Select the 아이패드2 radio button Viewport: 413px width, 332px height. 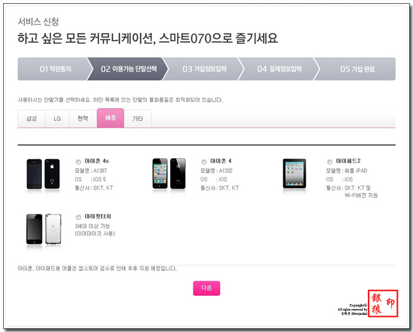(330, 162)
